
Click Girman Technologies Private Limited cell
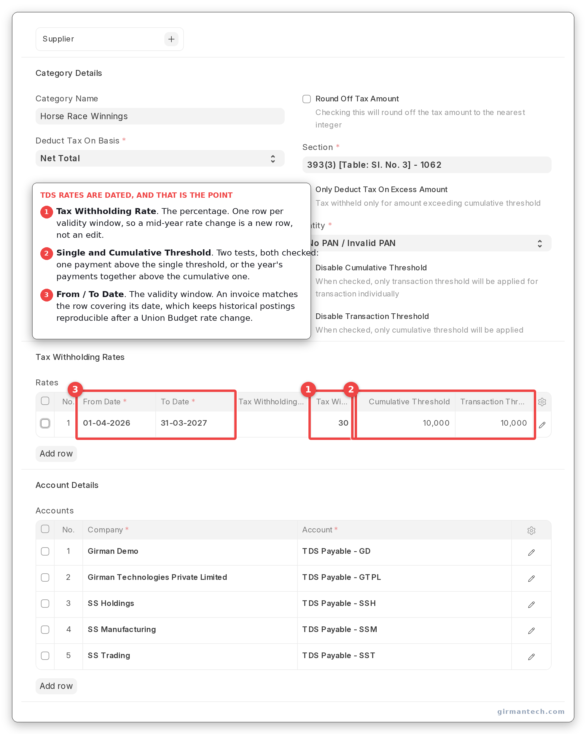pos(190,578)
